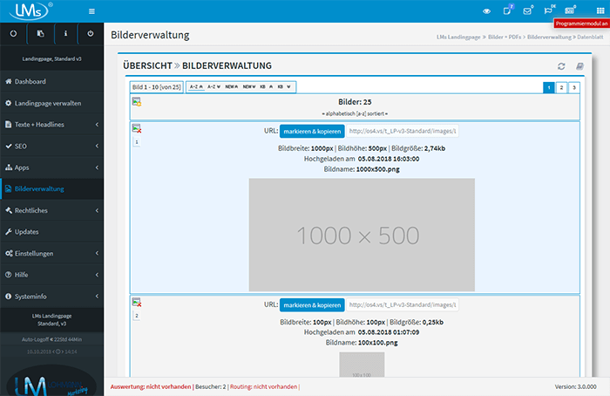
Task: Click the Routing: nicht vorhanden status text
Action: tap(263, 386)
